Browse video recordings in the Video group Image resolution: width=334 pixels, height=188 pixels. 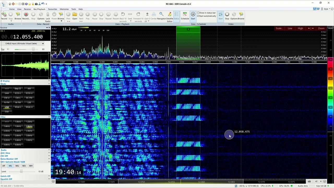click(x=241, y=16)
